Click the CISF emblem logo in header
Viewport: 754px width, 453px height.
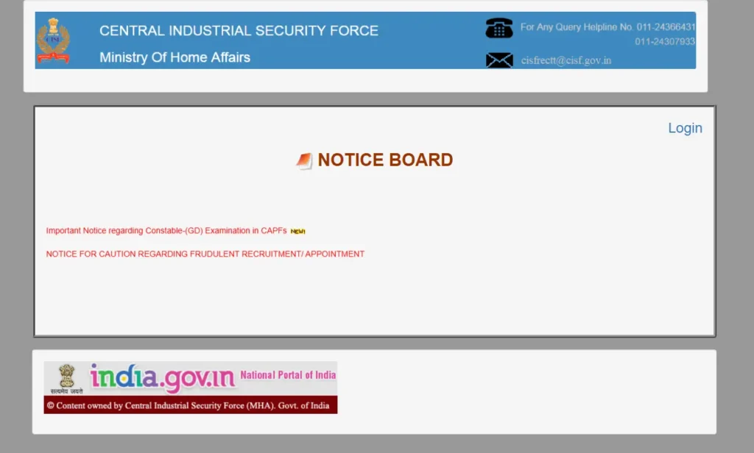53,41
